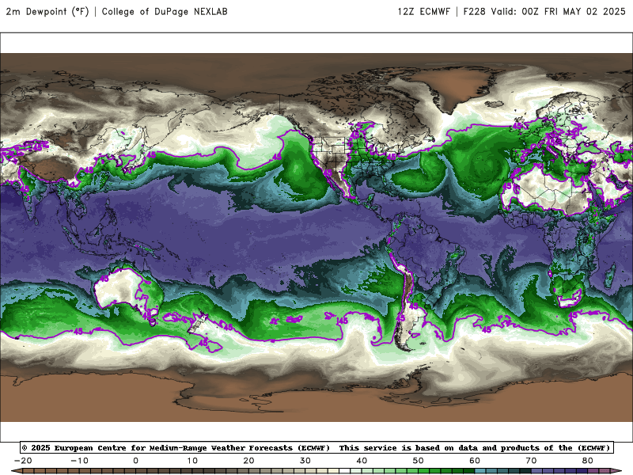This screenshot has width=633, height=475.
Task: Click the 70 label on the color scale
Action: [531, 461]
